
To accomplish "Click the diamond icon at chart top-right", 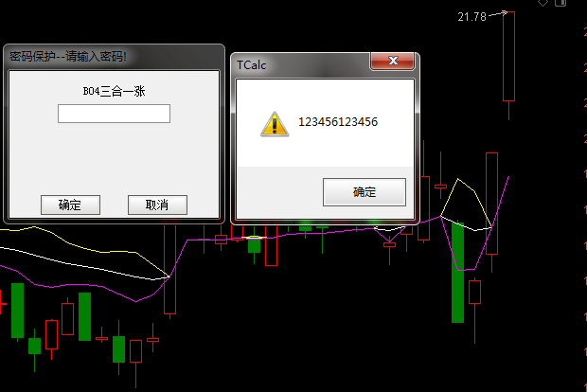I will point(543,4).
